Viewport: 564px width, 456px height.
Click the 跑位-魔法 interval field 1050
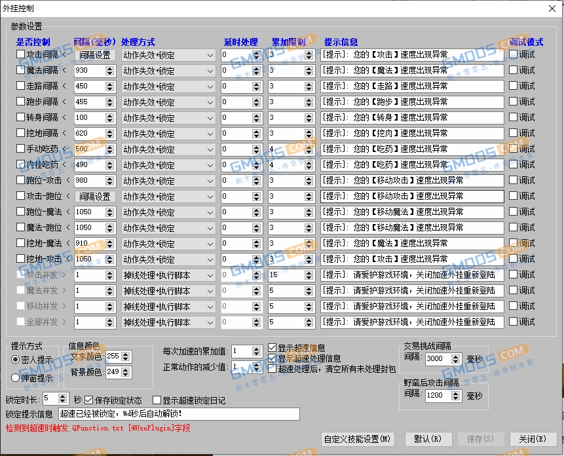coord(90,212)
